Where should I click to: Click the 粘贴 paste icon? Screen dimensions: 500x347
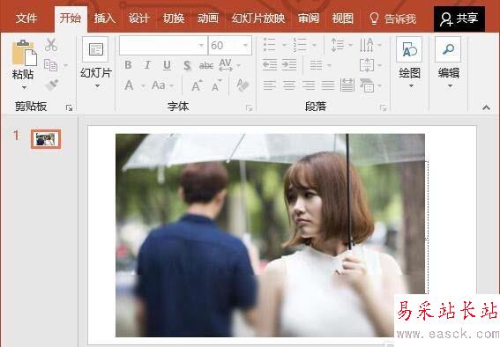click(24, 53)
